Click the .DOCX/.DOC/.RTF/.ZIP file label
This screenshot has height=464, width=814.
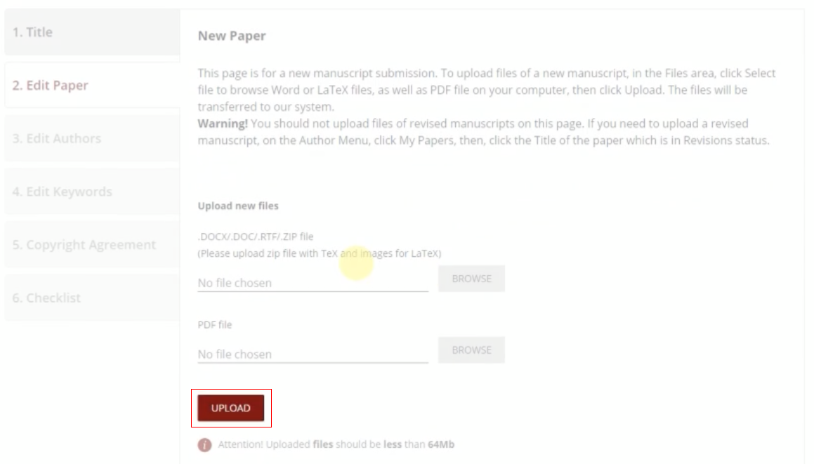click(x=256, y=237)
